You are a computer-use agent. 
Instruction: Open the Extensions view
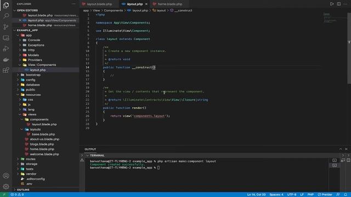[6, 70]
